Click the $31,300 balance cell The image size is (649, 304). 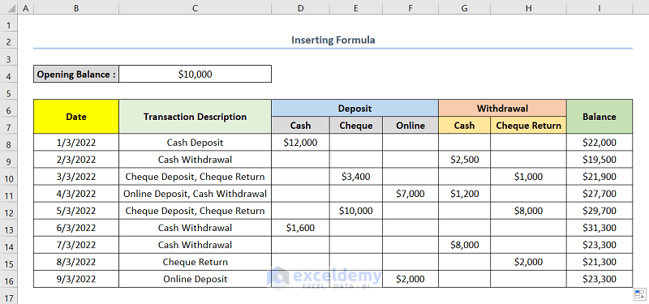click(x=600, y=228)
